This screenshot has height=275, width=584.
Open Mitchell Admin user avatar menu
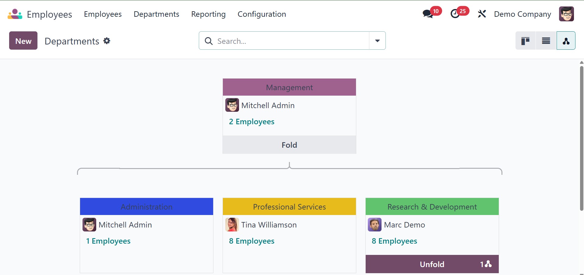tap(566, 14)
